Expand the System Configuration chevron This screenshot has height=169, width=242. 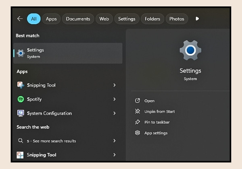(x=115, y=113)
